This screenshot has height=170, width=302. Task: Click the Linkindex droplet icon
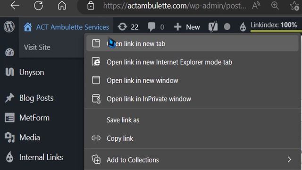click(243, 26)
